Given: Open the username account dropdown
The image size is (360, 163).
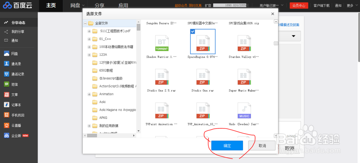Looking at the screenshot, I should [x=271, y=5].
